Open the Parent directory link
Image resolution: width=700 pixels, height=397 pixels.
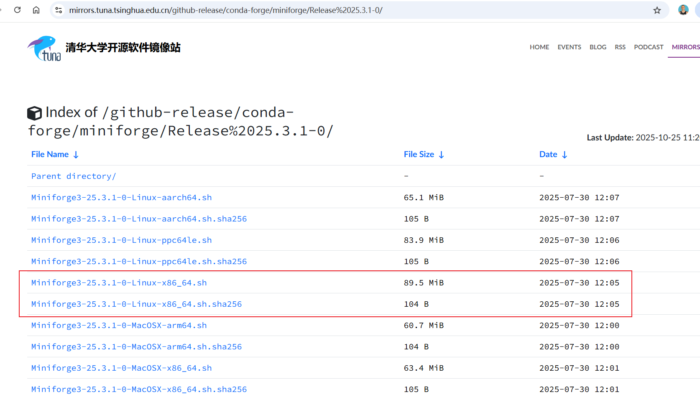(x=74, y=176)
